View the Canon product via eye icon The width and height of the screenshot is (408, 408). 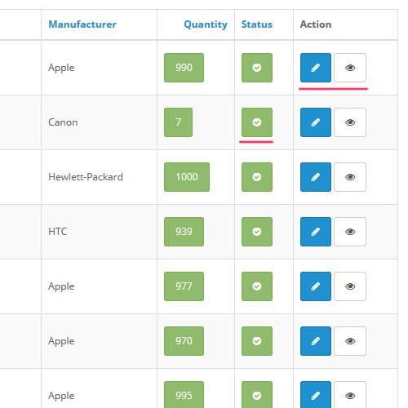click(x=350, y=122)
